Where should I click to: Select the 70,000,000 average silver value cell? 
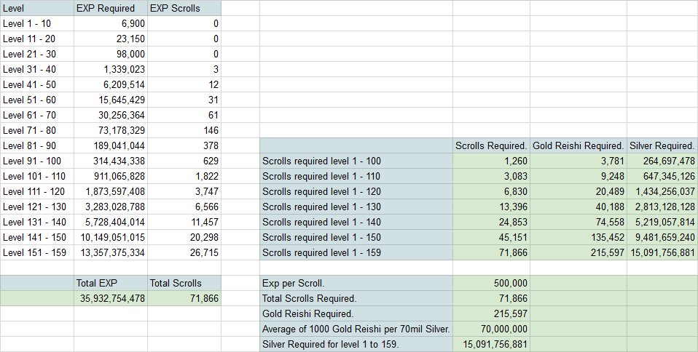(491, 329)
